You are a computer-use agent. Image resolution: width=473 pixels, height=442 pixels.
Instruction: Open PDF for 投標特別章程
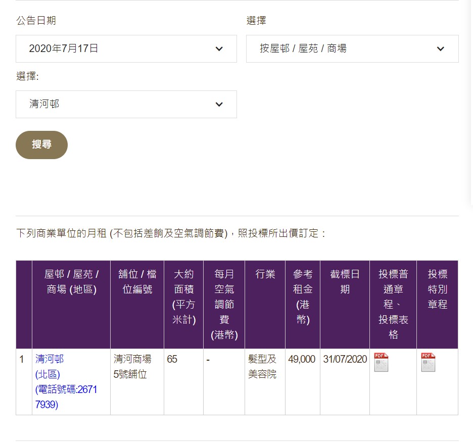click(428, 362)
